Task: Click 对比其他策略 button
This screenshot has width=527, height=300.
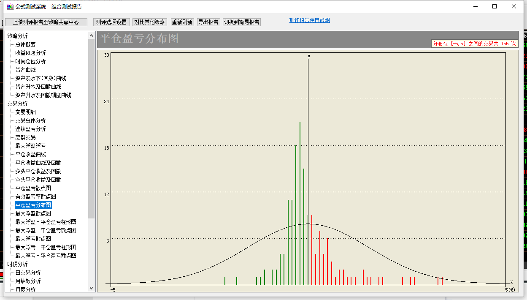Action: (149, 22)
